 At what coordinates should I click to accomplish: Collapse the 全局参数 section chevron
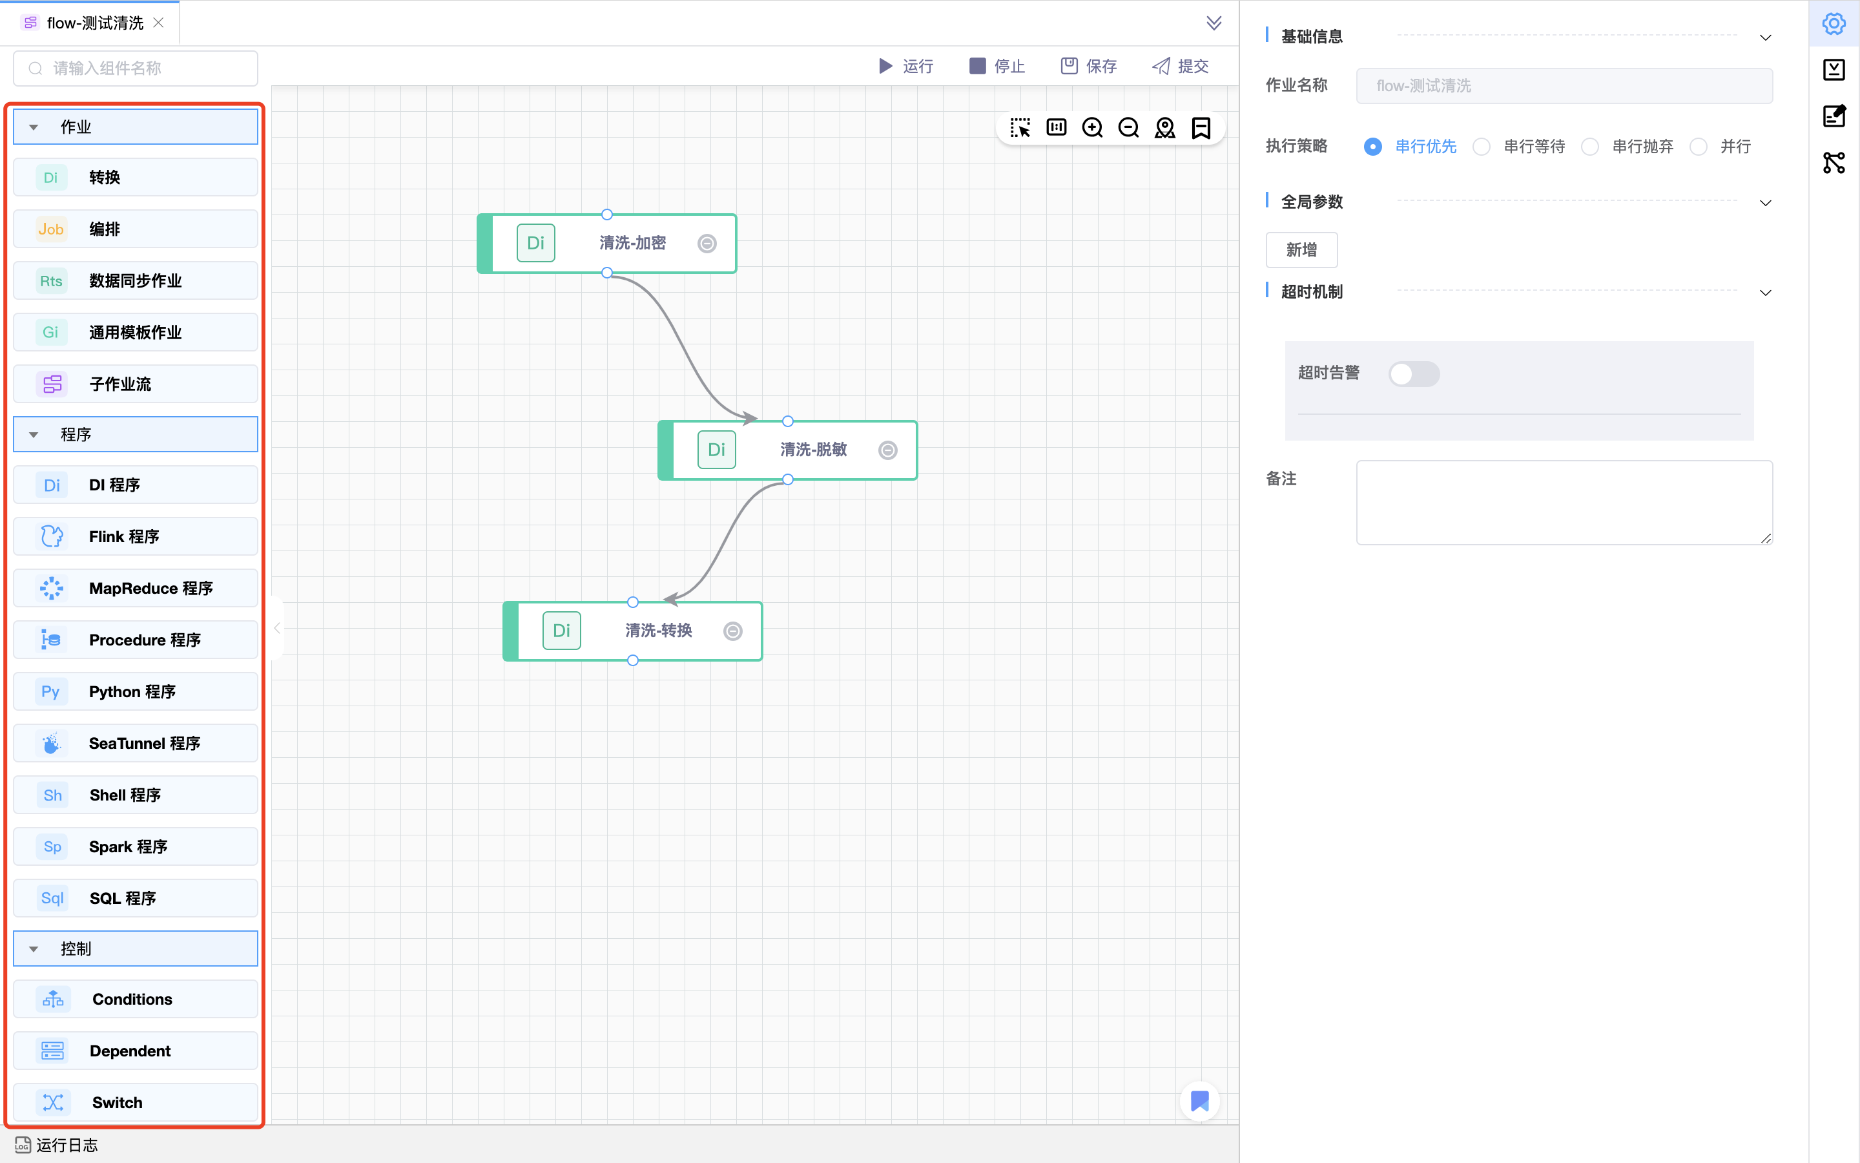(1766, 203)
